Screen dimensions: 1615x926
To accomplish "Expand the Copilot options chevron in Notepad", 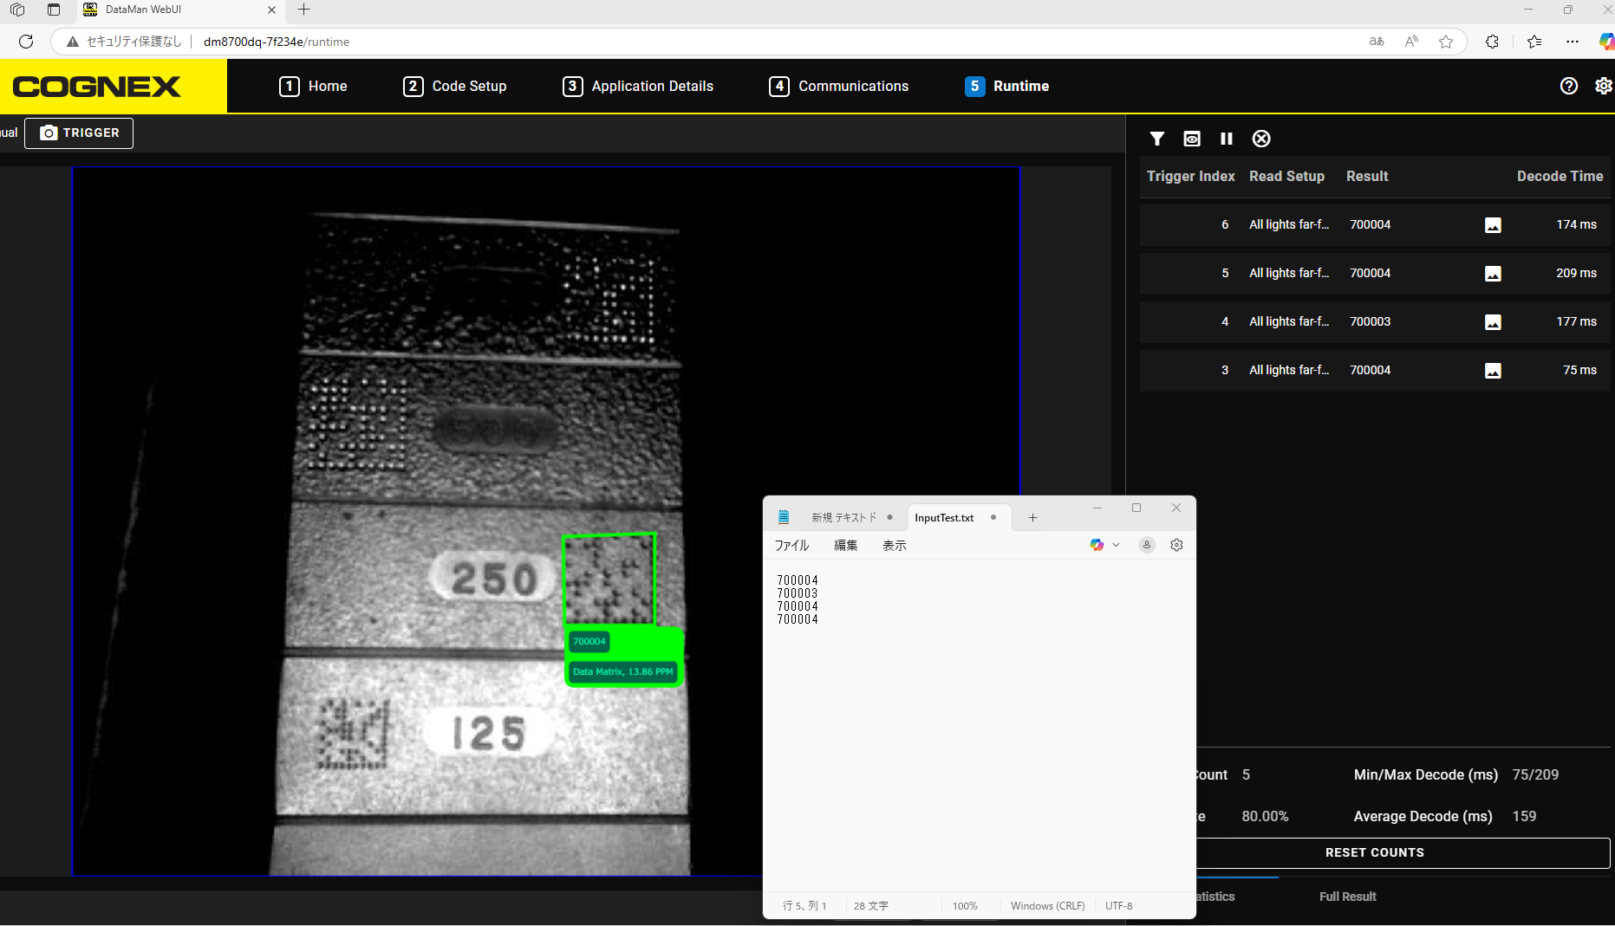I will 1116,545.
